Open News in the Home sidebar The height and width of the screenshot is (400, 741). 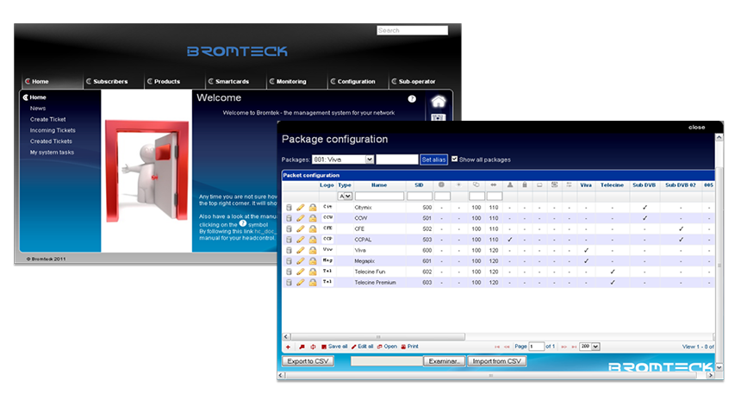tap(38, 109)
